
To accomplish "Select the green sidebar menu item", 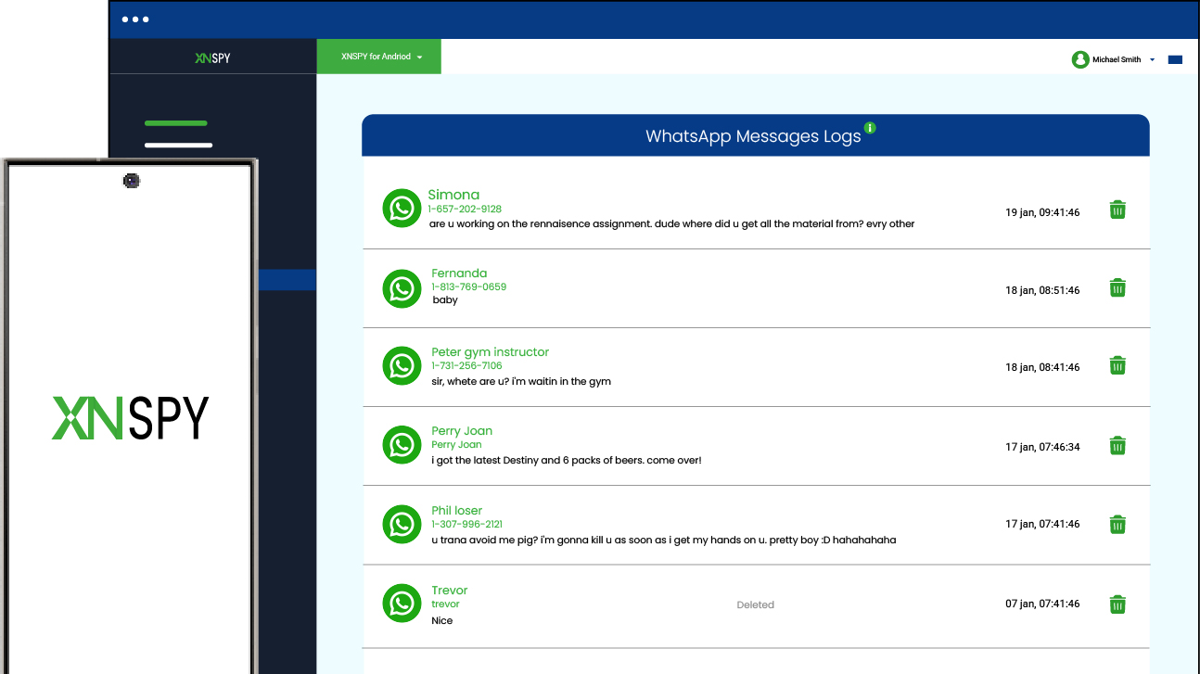I will click(x=176, y=123).
